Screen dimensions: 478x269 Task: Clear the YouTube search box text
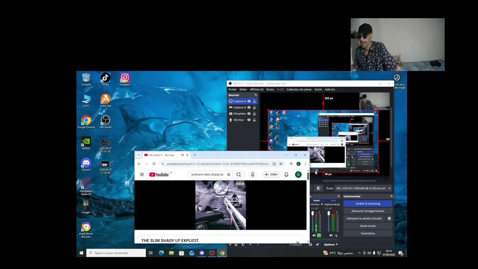tap(229, 174)
